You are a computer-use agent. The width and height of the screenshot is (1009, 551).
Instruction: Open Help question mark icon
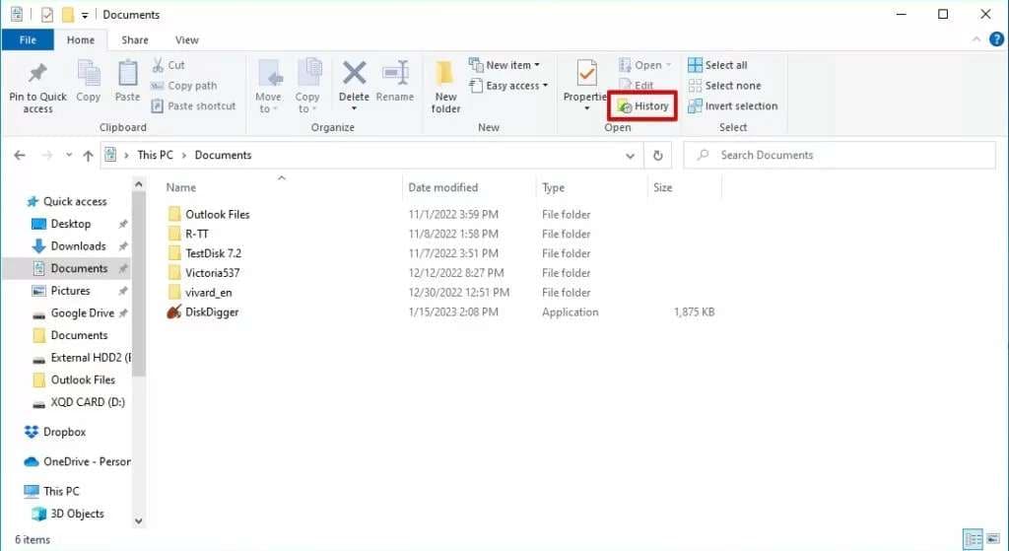pos(997,39)
